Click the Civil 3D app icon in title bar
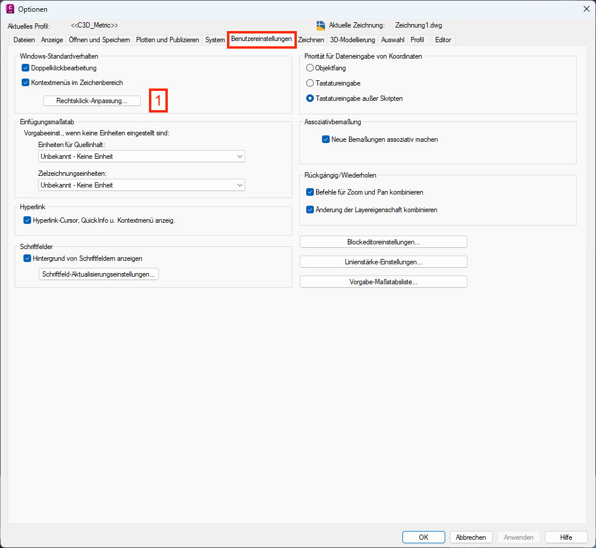Viewport: 596px width, 548px height. tap(10, 9)
